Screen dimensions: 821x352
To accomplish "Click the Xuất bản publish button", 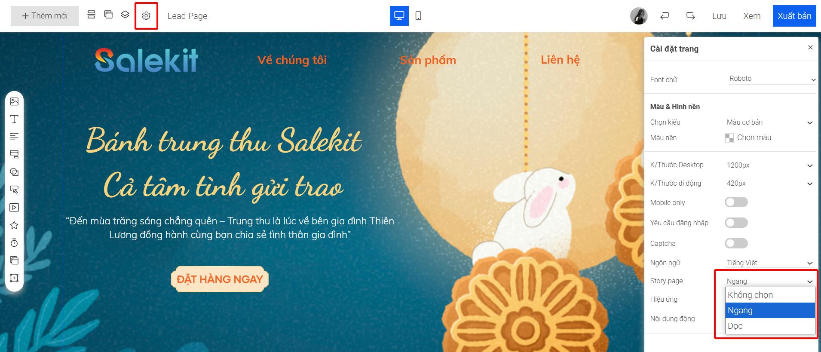I will [x=794, y=16].
